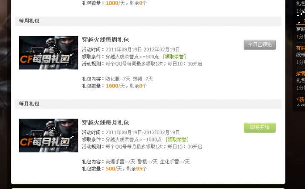Select the 穿越火线每月礼包 title

[105, 123]
